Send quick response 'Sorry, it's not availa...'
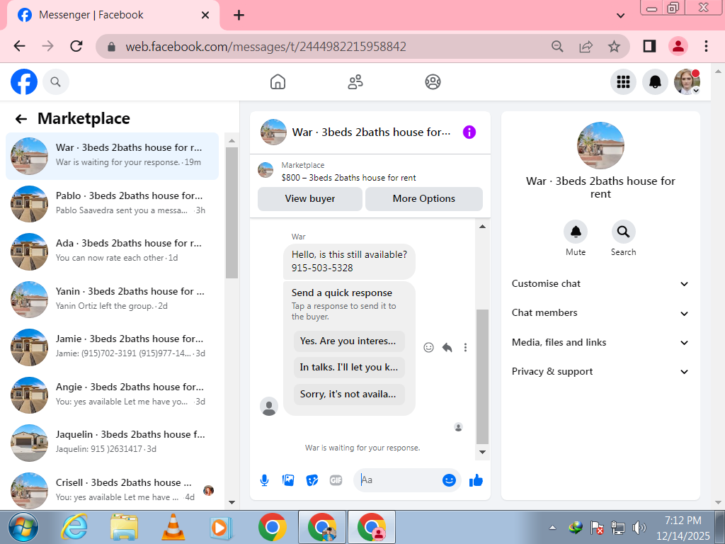The height and width of the screenshot is (544, 725). [x=349, y=395]
